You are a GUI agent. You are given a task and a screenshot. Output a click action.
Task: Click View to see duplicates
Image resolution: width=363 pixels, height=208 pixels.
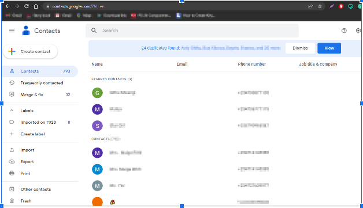click(329, 48)
